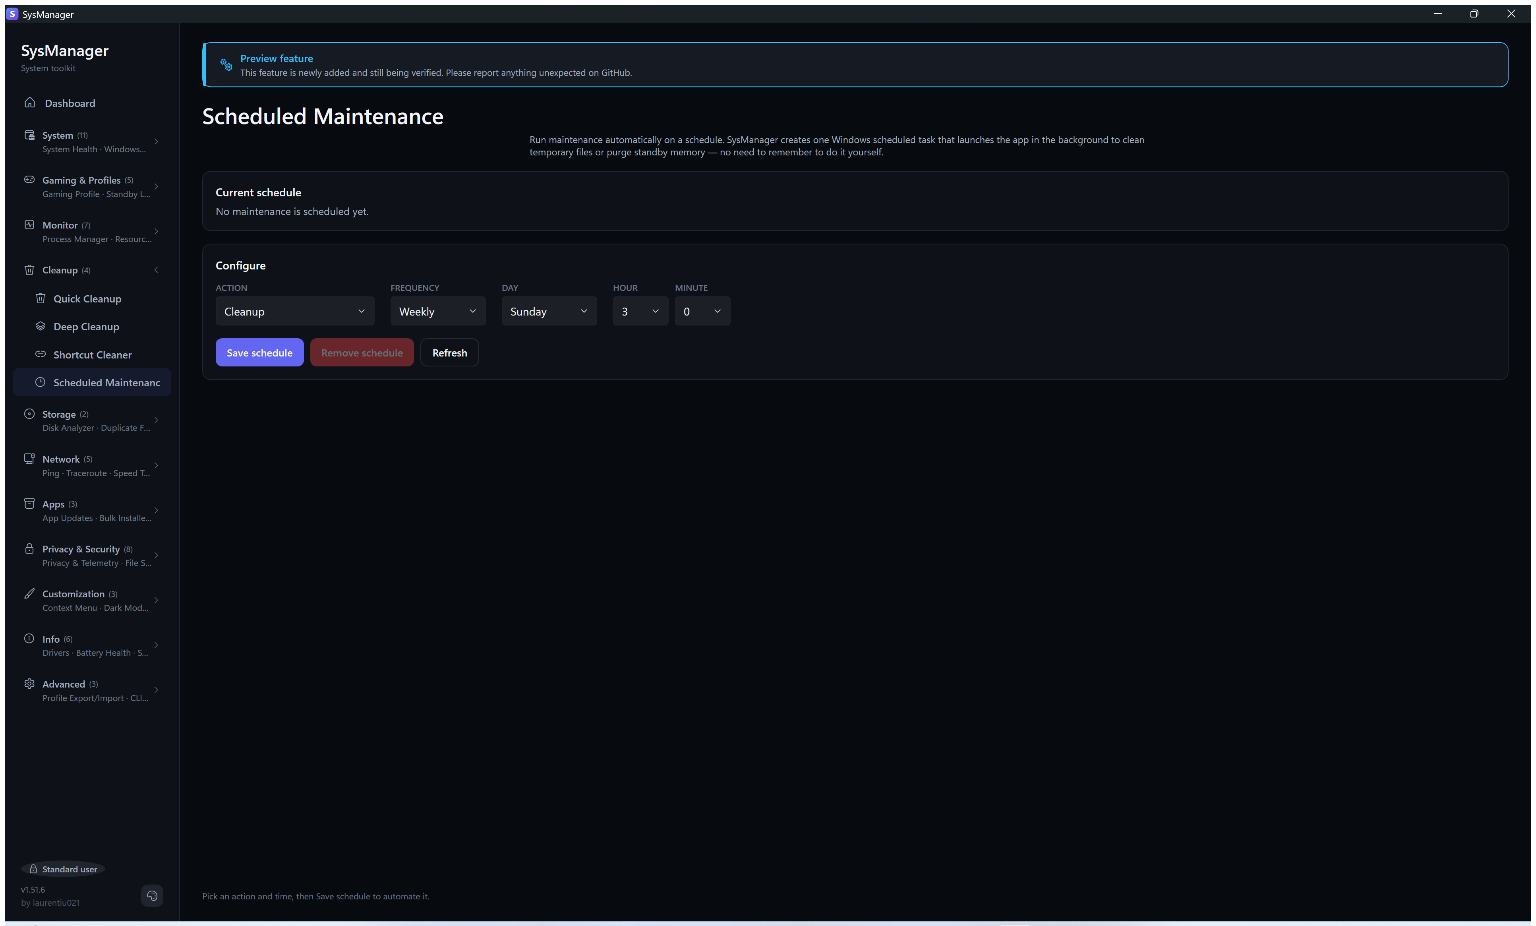The width and height of the screenshot is (1536, 926).
Task: Click the 'by laurentiu021' author text
Action: [x=50, y=902]
